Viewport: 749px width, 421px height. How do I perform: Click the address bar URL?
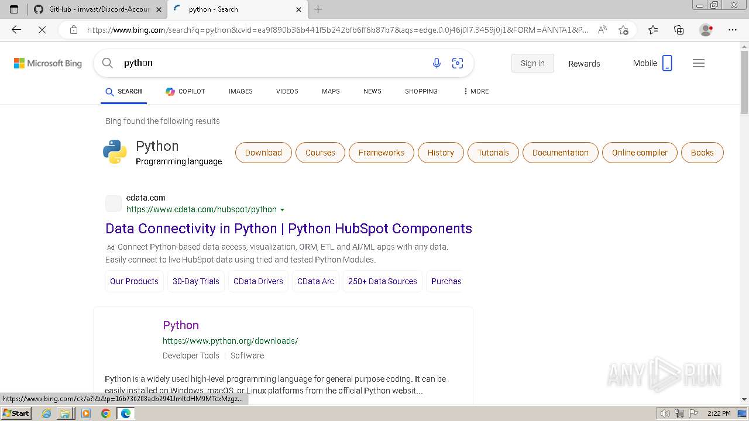pos(337,30)
